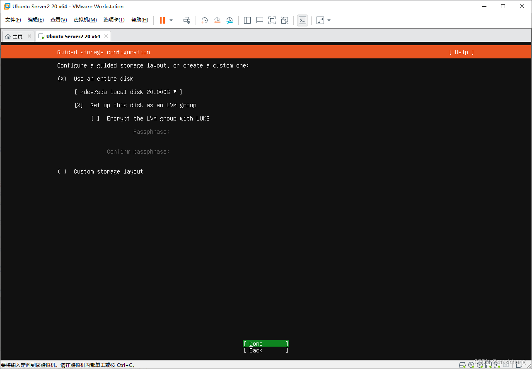Open the 文件(F) menu

pos(13,20)
